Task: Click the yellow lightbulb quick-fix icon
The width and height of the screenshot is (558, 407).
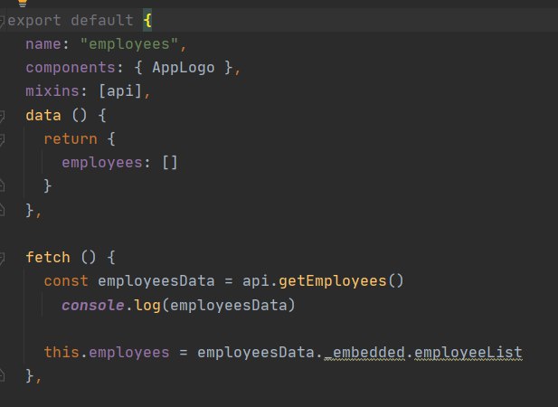Action: click(x=23, y=4)
